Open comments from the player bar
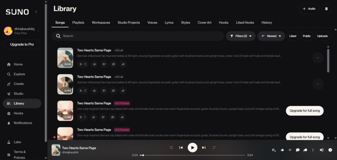The image size is (337, 160). click(x=298, y=150)
